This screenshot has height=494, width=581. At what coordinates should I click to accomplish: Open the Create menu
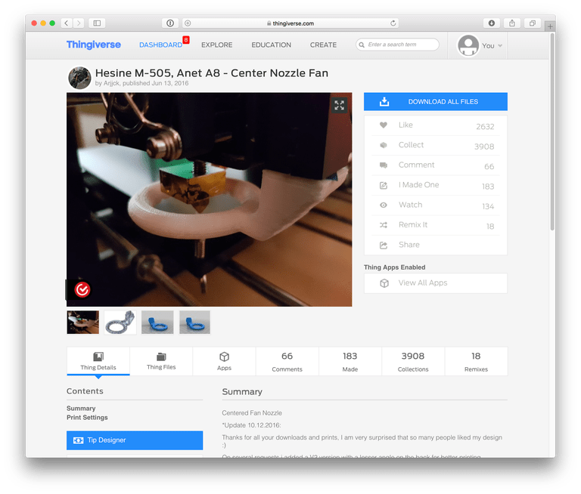pyautogui.click(x=323, y=45)
